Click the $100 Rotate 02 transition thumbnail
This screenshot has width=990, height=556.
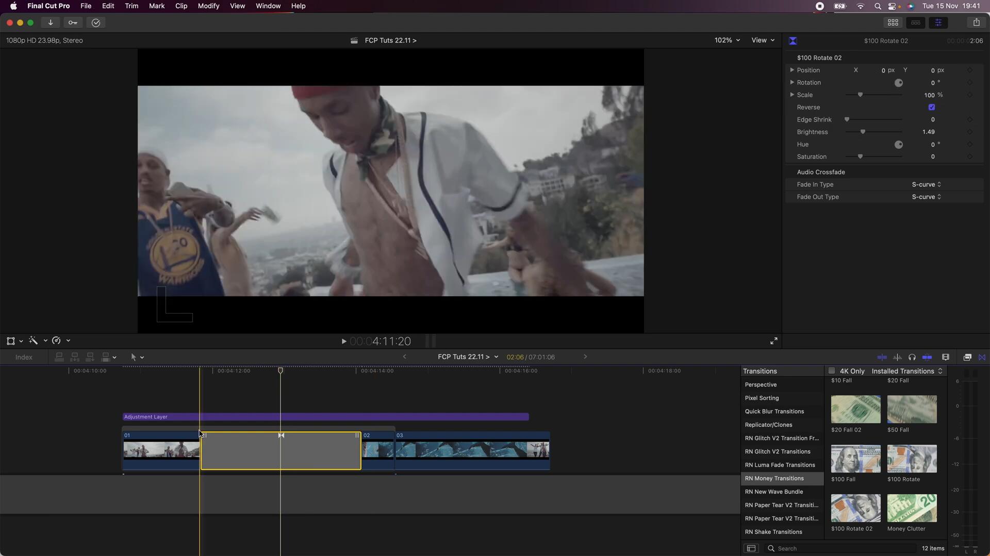point(855,509)
